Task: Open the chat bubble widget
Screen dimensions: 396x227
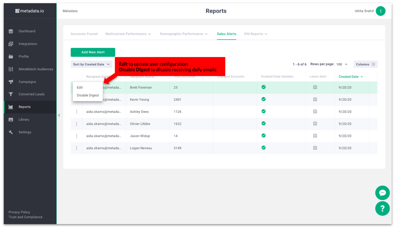Action: coord(382,193)
